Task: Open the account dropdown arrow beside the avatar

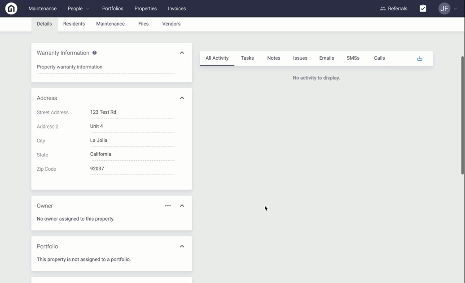Action: [x=455, y=9]
